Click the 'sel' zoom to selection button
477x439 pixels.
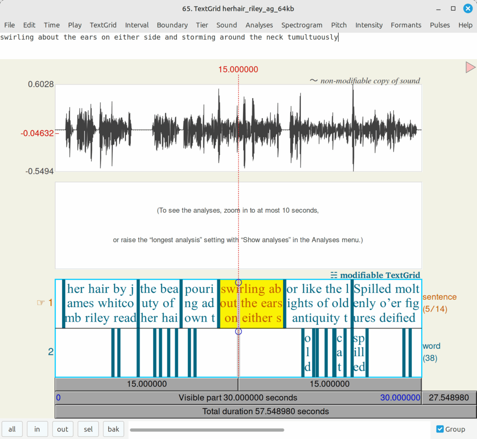coord(88,429)
